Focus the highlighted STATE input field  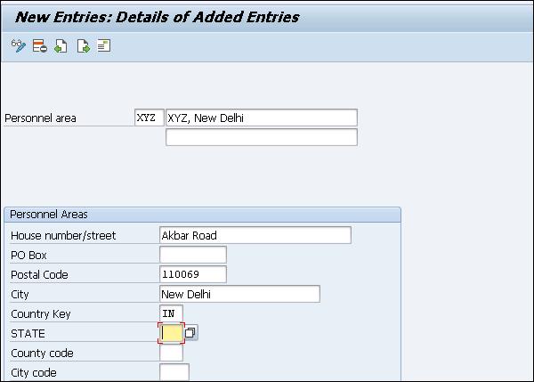[x=171, y=333]
